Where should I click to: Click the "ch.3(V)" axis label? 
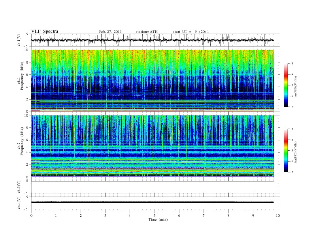(19, 187)
